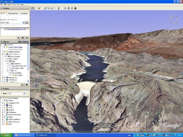Screen dimensions: 183x137
Task: Click the Print toolbar icon
Action: tap(69, 8)
